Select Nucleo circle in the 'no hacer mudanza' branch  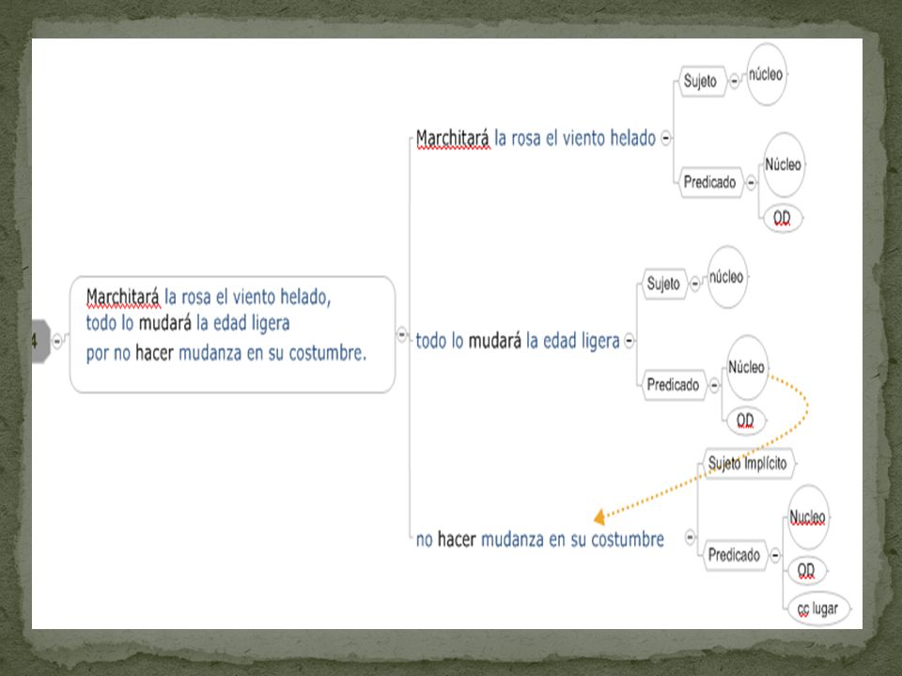pyautogui.click(x=808, y=516)
